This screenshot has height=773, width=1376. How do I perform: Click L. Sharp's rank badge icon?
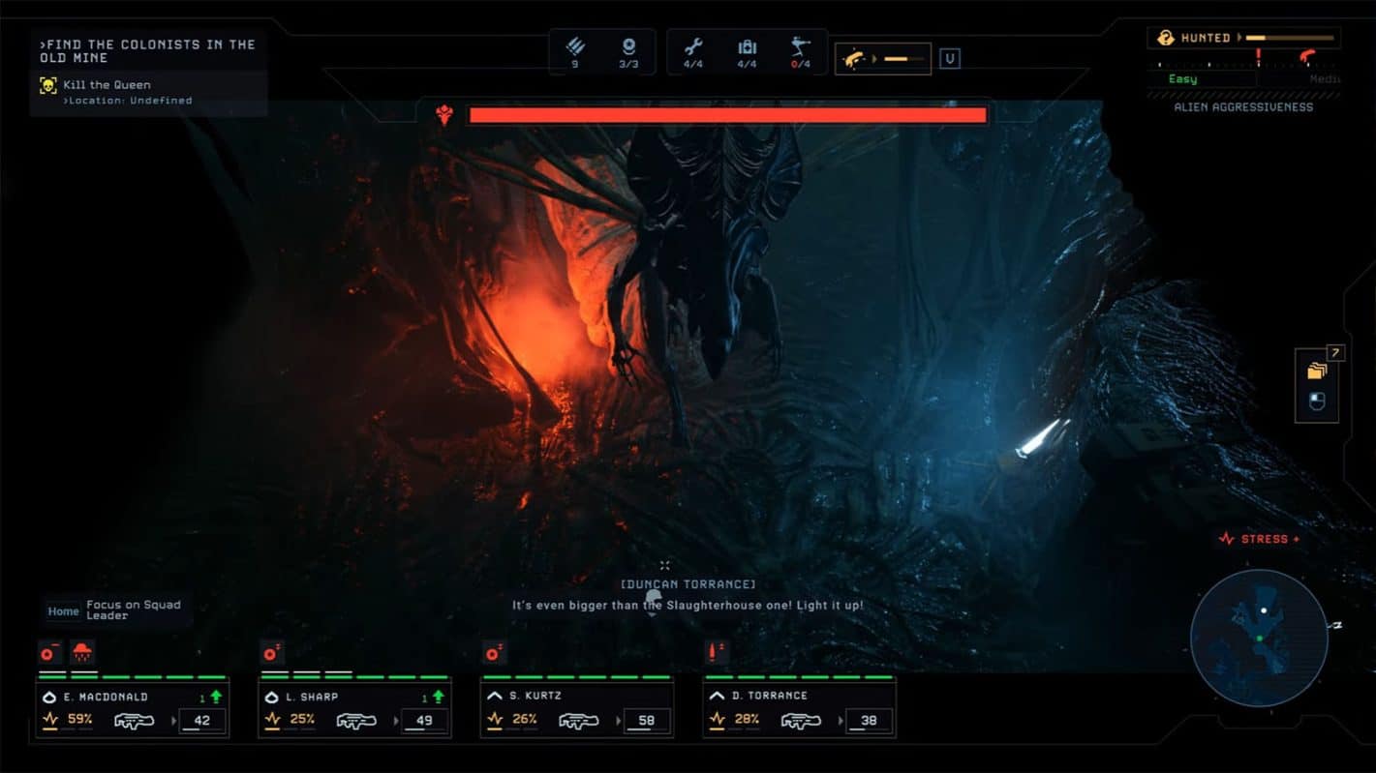(272, 697)
